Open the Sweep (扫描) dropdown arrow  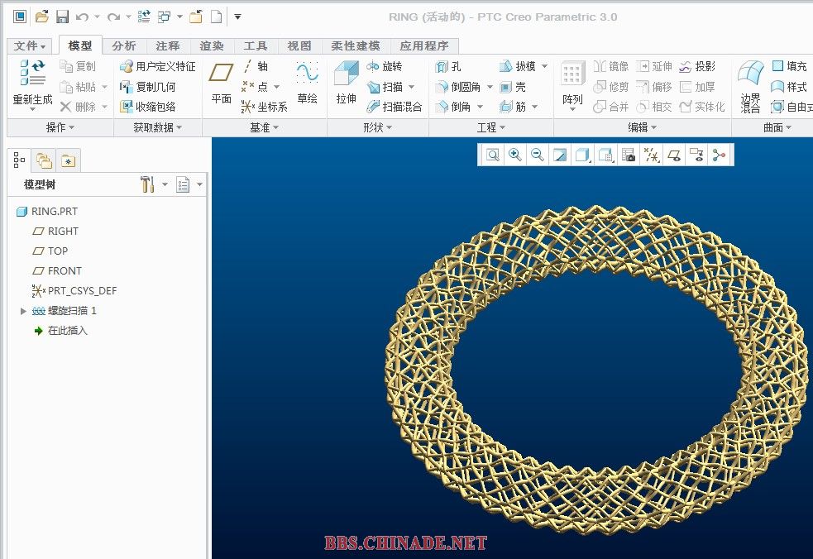(412, 87)
